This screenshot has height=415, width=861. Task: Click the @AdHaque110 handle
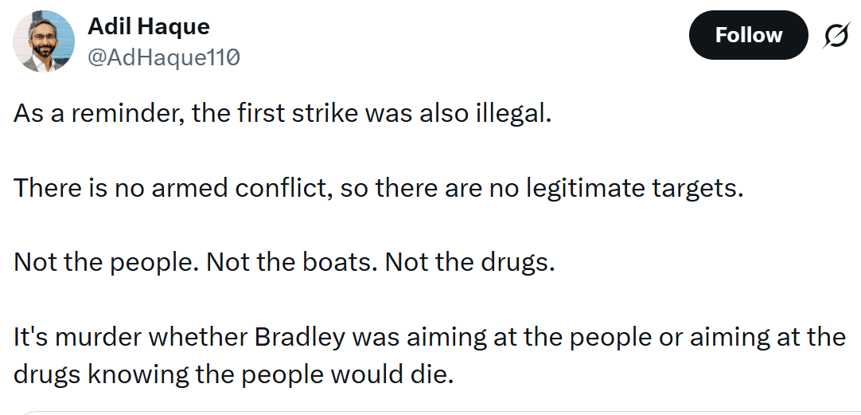[163, 57]
